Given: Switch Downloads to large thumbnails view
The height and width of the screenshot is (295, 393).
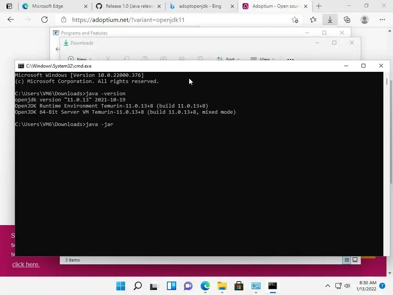Looking at the screenshot, I should pyautogui.click(x=355, y=260).
